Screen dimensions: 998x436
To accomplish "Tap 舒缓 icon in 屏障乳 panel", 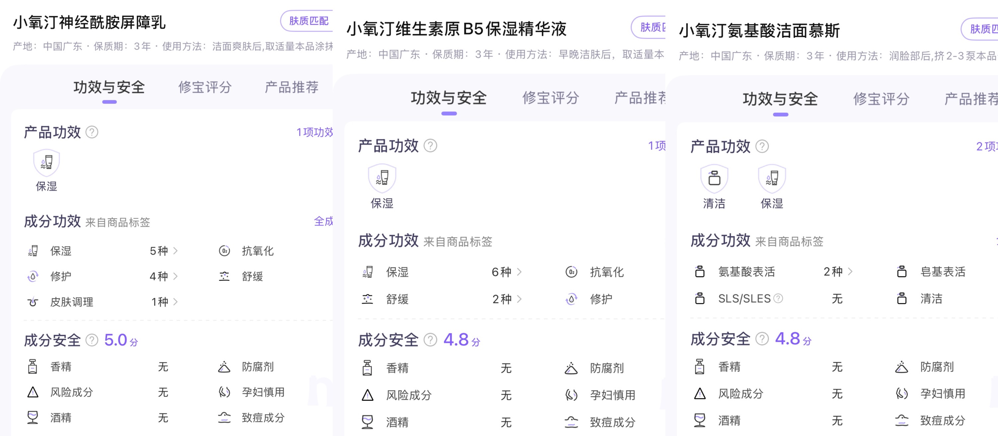I will pos(224,276).
